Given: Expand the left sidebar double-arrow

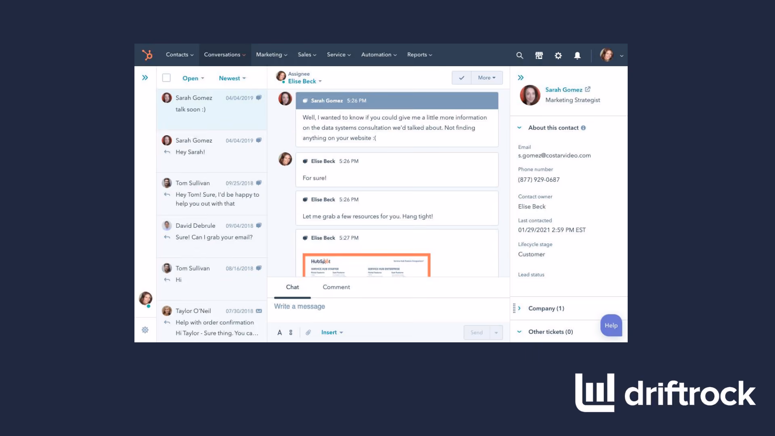Looking at the screenshot, I should pyautogui.click(x=145, y=78).
